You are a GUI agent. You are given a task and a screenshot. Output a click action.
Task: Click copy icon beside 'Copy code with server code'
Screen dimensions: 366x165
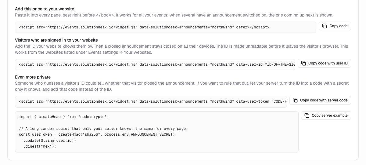(295, 100)
